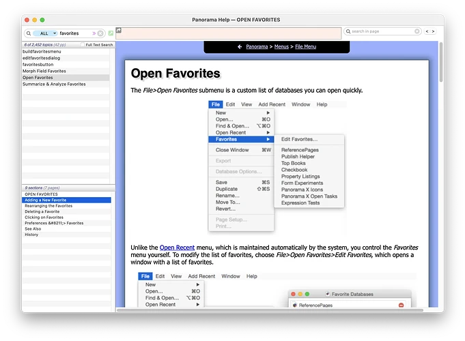Click the horizontal page scrollbar
465x341 pixels.
click(x=270, y=310)
